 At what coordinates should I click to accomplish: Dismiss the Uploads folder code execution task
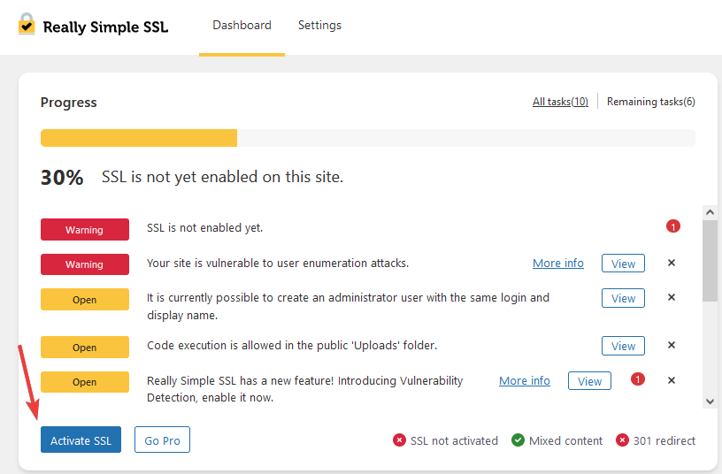coord(672,345)
